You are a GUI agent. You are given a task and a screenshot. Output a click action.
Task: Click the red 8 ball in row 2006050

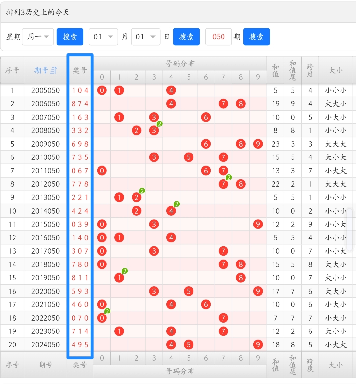(x=241, y=104)
